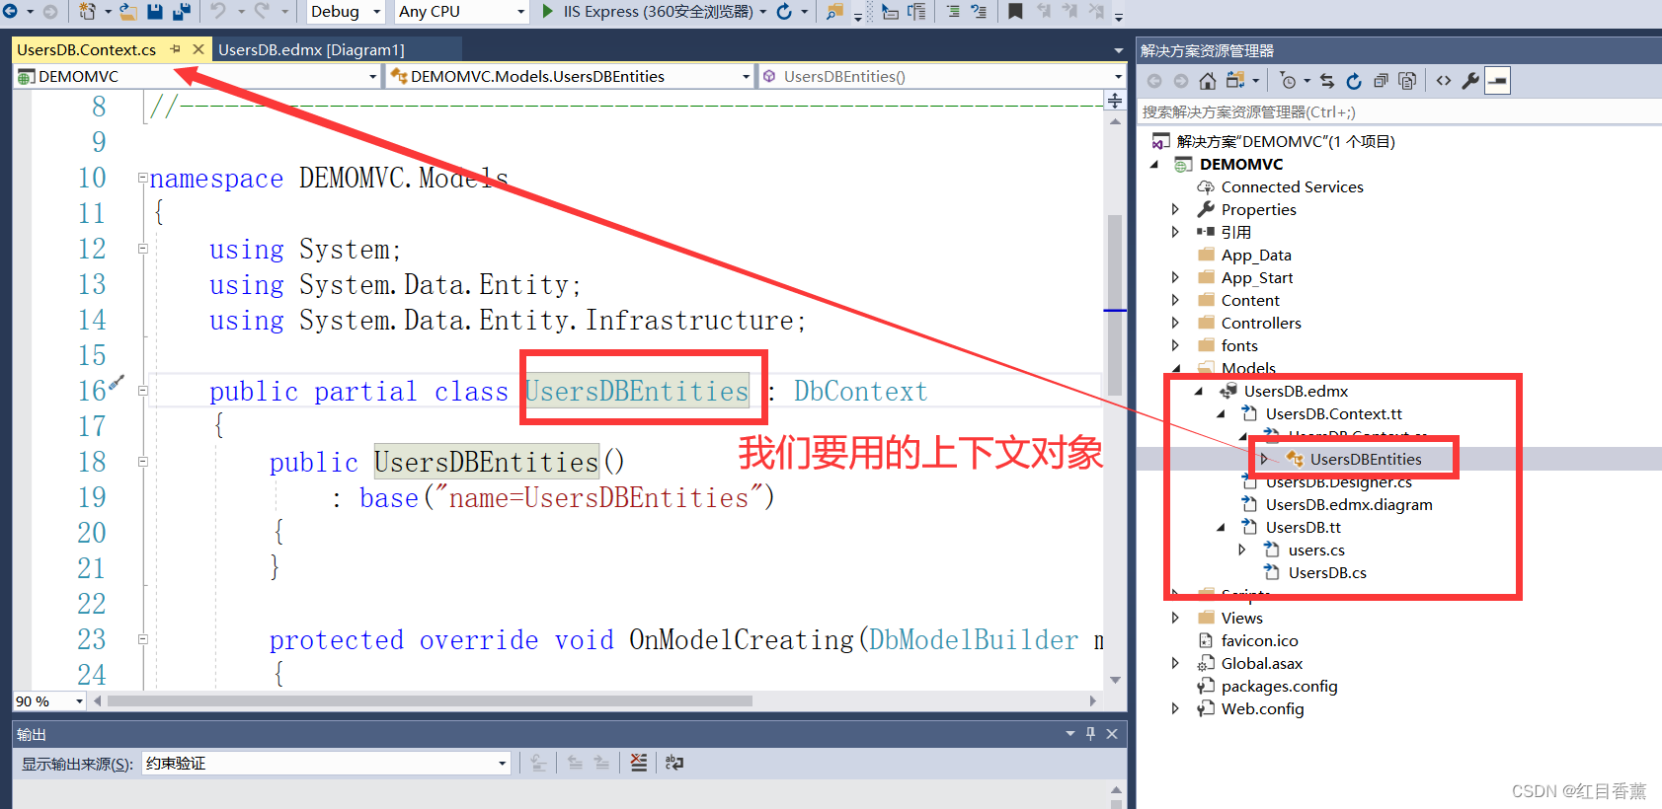Click the Pending Changes Filter clock icon

click(1288, 81)
